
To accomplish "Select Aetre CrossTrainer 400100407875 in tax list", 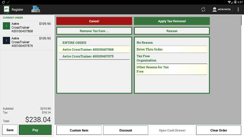I will 94,56.
